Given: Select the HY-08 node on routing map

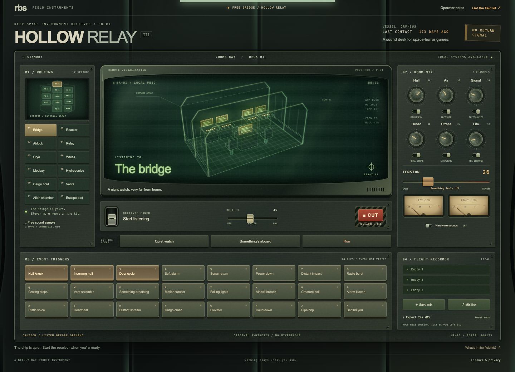Looking at the screenshot, I should [68, 90].
